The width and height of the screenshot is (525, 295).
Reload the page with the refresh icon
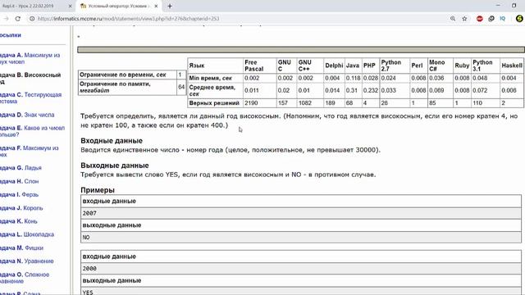(x=18, y=19)
